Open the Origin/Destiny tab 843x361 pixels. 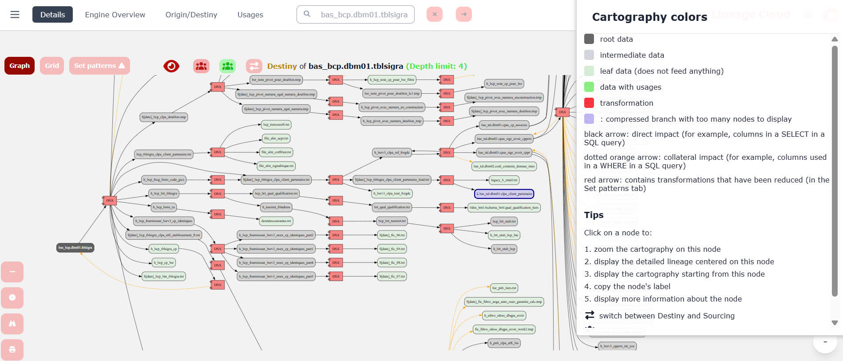[191, 15]
